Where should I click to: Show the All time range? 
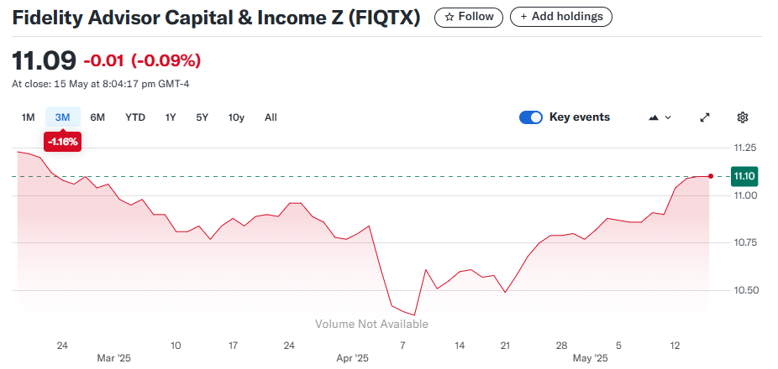(271, 117)
